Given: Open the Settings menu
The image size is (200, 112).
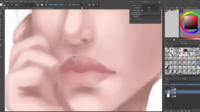Looking at the screenshot, I should 35,1.
